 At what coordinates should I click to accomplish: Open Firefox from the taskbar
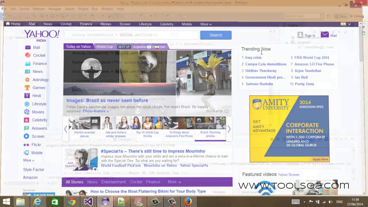click(x=188, y=202)
